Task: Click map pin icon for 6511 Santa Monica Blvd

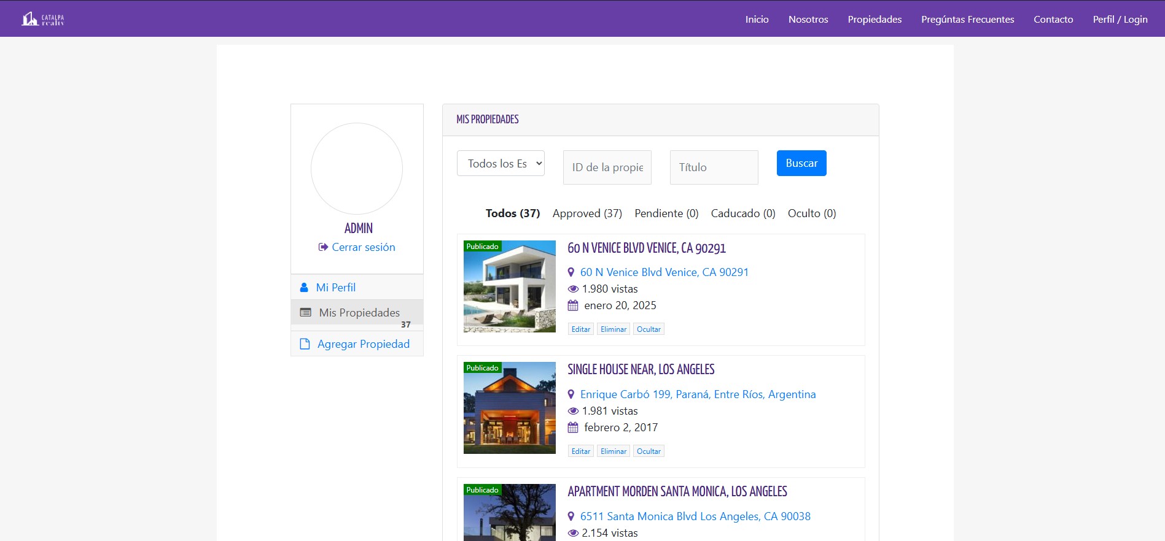Action: pyautogui.click(x=571, y=516)
